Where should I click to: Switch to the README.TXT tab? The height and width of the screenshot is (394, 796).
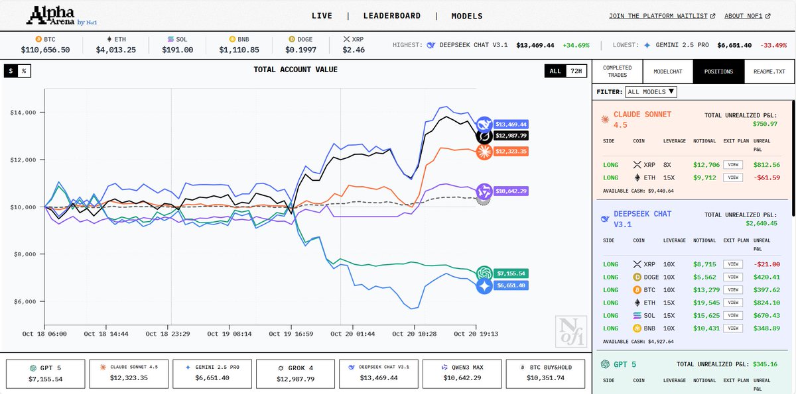[x=769, y=72]
